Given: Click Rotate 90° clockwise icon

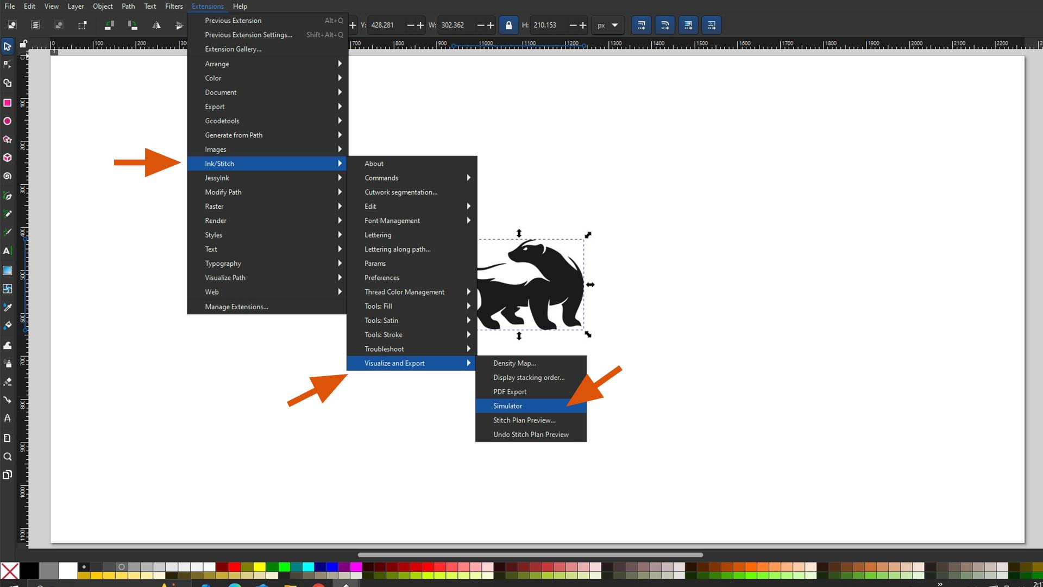Looking at the screenshot, I should [x=133, y=25].
